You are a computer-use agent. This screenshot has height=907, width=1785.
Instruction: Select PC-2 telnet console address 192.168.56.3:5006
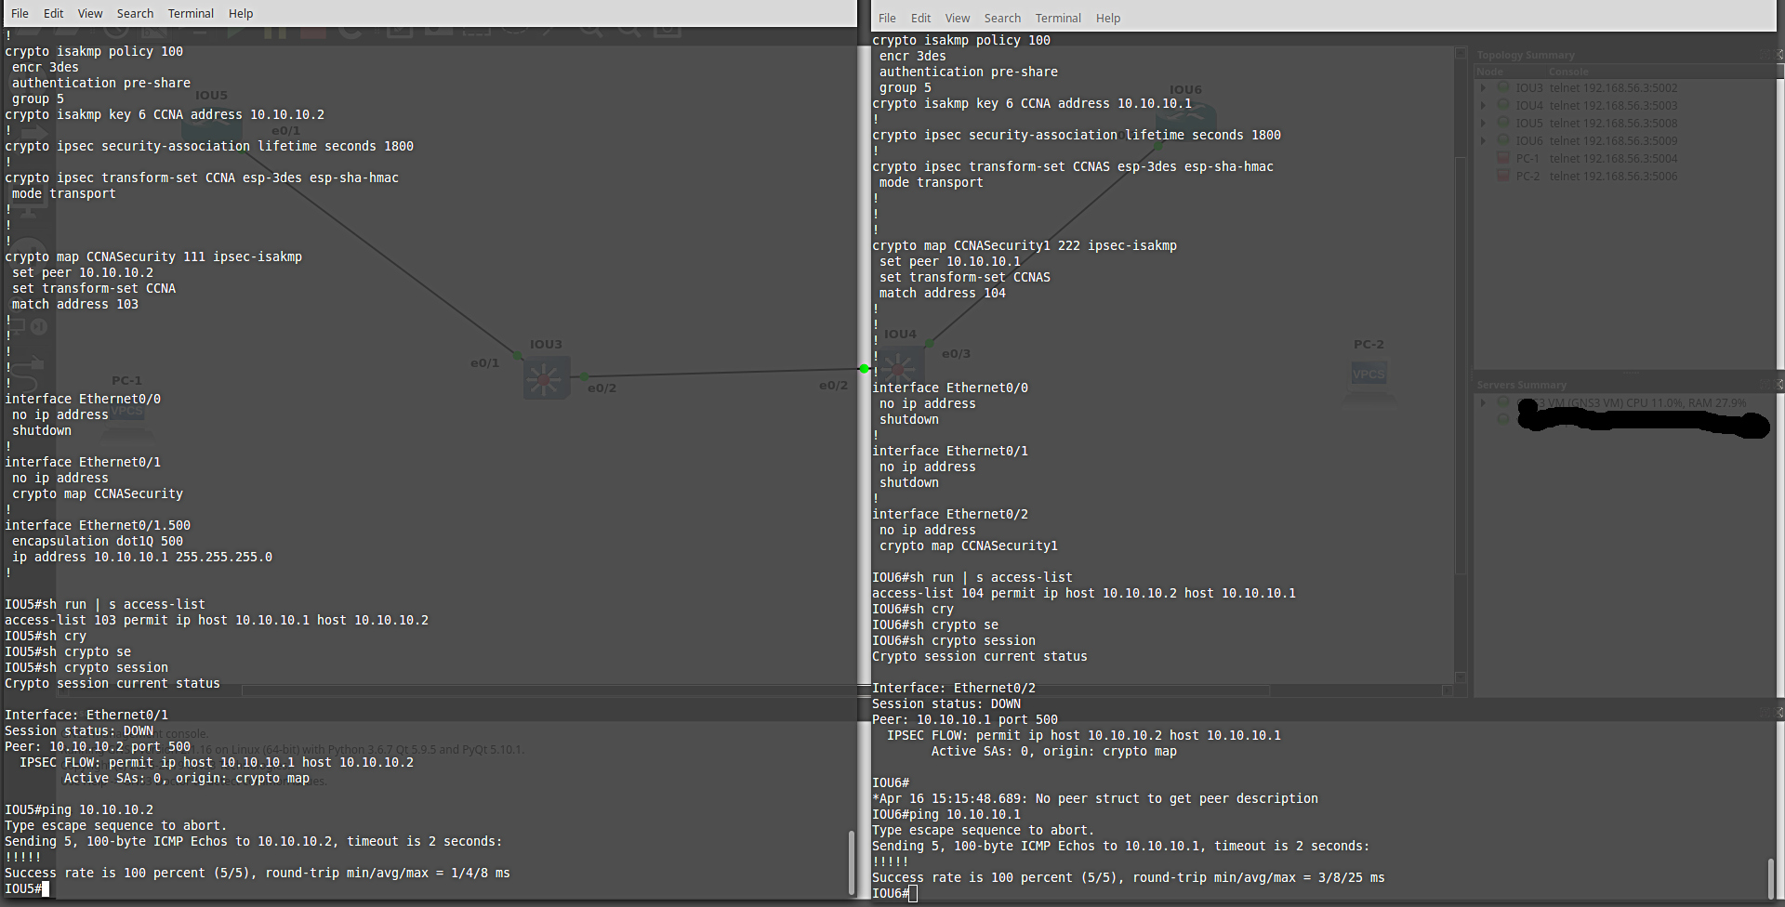pos(1613,177)
